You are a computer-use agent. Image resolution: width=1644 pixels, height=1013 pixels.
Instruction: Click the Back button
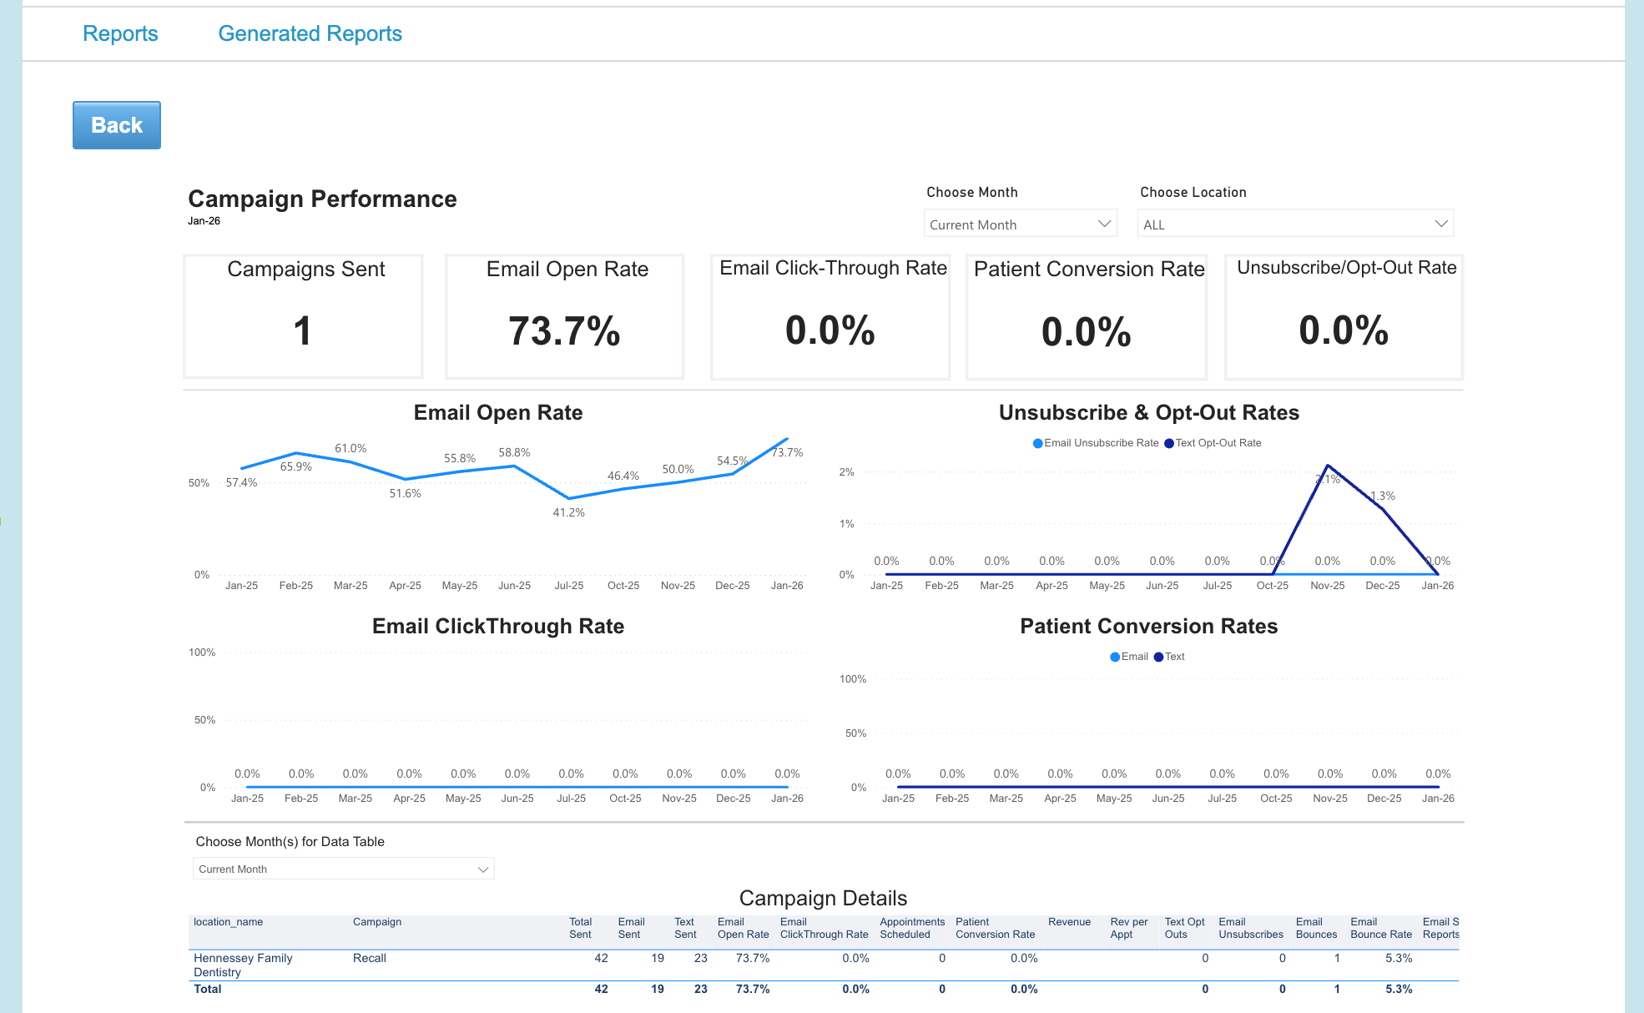pyautogui.click(x=117, y=125)
